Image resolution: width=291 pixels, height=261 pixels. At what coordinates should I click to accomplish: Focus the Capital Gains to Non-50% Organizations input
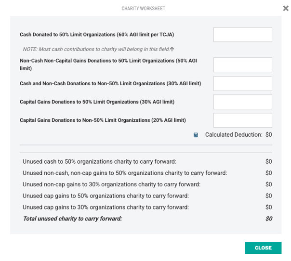point(242,120)
